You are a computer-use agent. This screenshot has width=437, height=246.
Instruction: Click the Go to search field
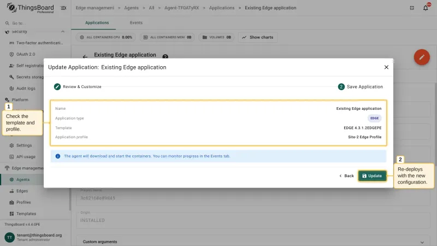click(35, 23)
